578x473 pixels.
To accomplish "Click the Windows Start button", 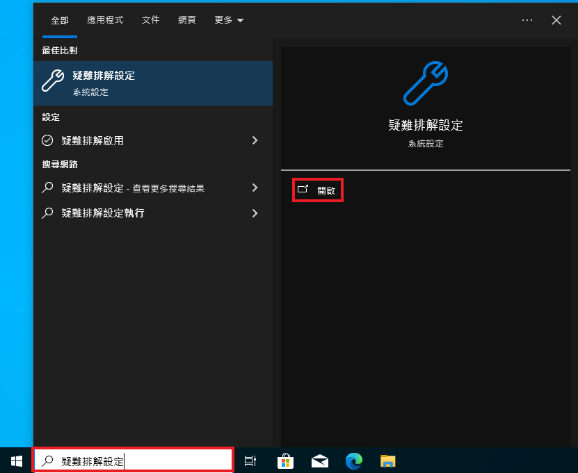I will pyautogui.click(x=17, y=460).
